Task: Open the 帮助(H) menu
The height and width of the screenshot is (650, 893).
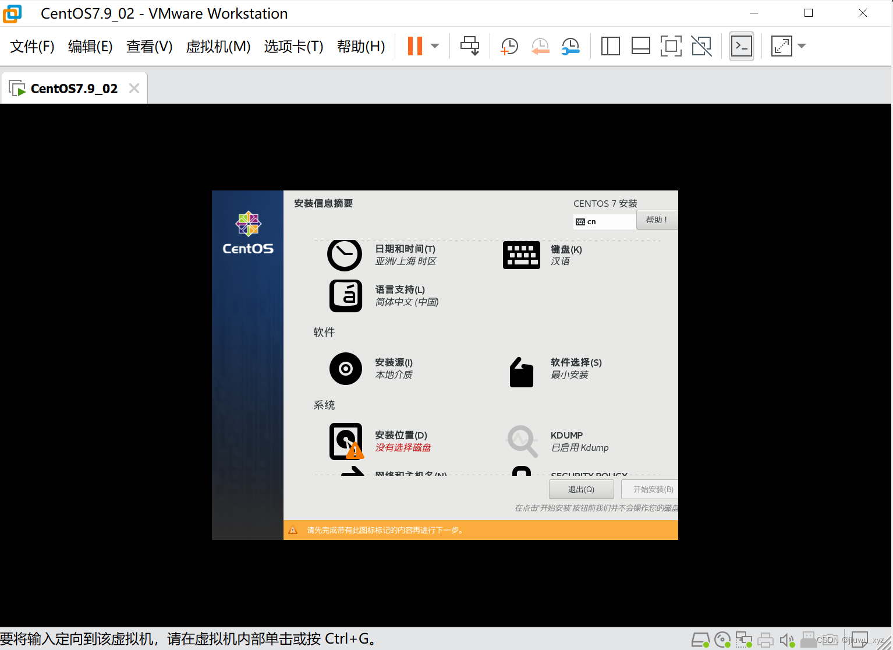Action: tap(361, 47)
